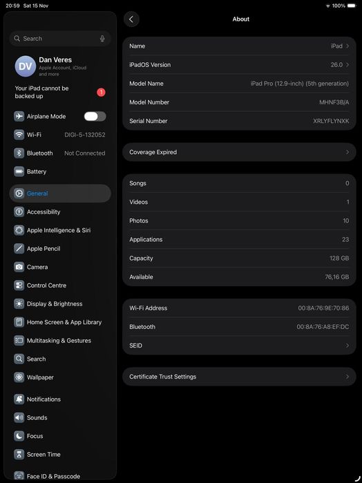
Task: Tap the DV profile avatar
Action: pyautogui.click(x=26, y=66)
